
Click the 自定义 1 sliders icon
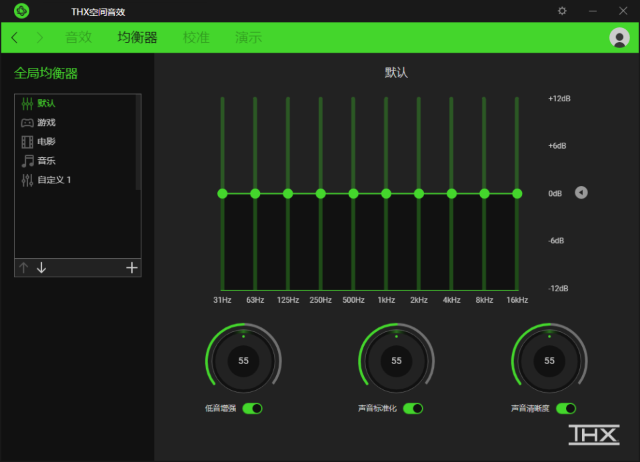(27, 180)
